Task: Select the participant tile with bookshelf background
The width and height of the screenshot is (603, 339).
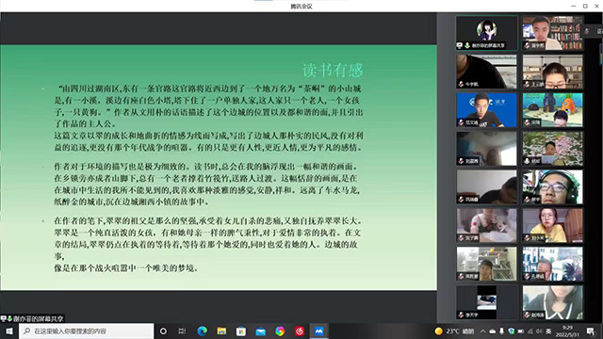Action: (553, 33)
